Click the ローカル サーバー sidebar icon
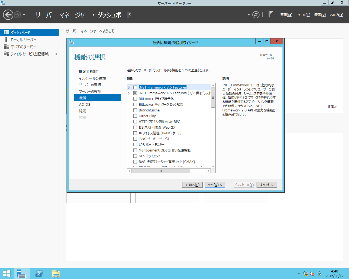Screen dimensions: 349x279 tap(7, 40)
